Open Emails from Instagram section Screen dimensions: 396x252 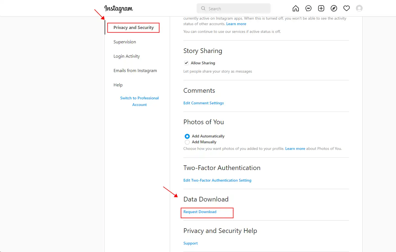(x=135, y=71)
